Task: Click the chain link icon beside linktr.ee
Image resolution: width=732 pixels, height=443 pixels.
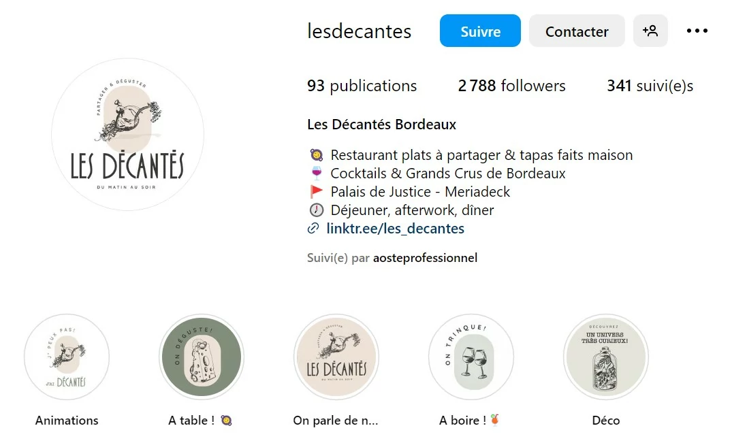Action: click(x=313, y=228)
